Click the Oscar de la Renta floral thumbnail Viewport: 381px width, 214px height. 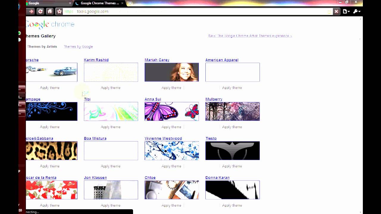51,190
